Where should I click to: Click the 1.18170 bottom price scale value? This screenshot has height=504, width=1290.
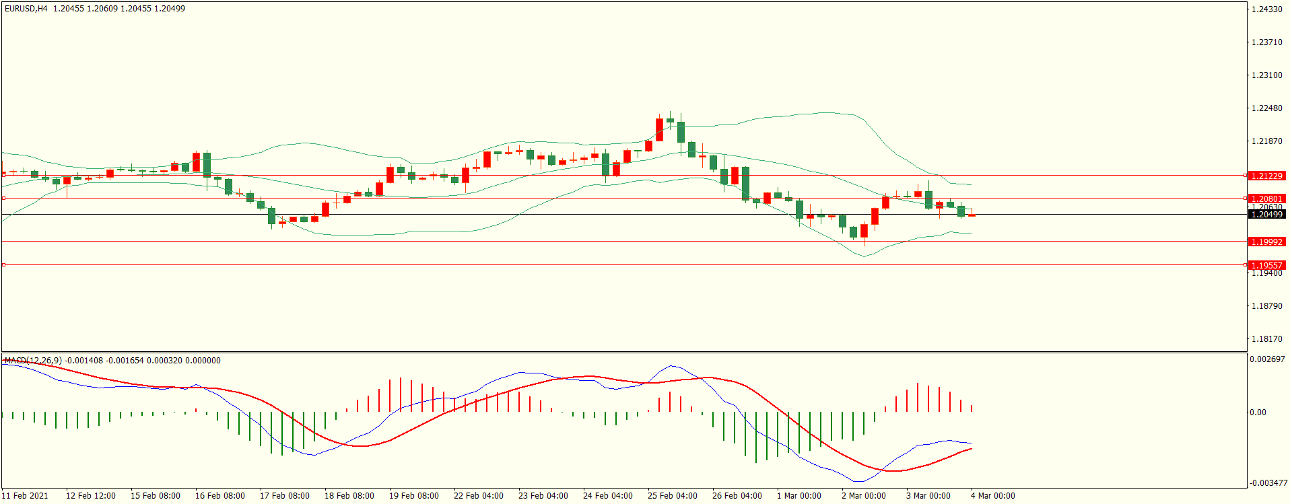[x=1266, y=339]
